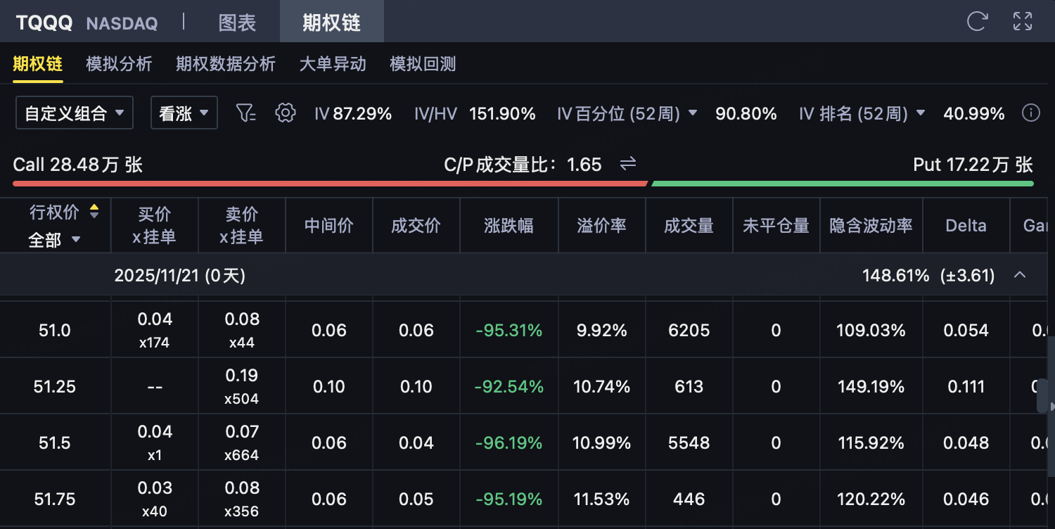Viewport: 1055px width, 529px height.
Task: Switch to the 模拟分析 tab
Action: 119,64
